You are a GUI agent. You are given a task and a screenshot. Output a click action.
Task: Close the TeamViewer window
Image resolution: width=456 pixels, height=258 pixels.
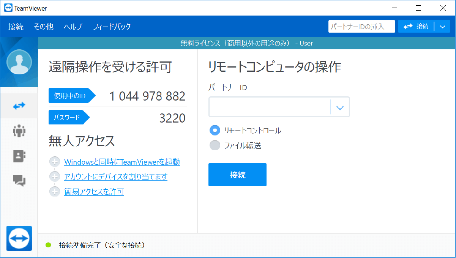[443, 8]
